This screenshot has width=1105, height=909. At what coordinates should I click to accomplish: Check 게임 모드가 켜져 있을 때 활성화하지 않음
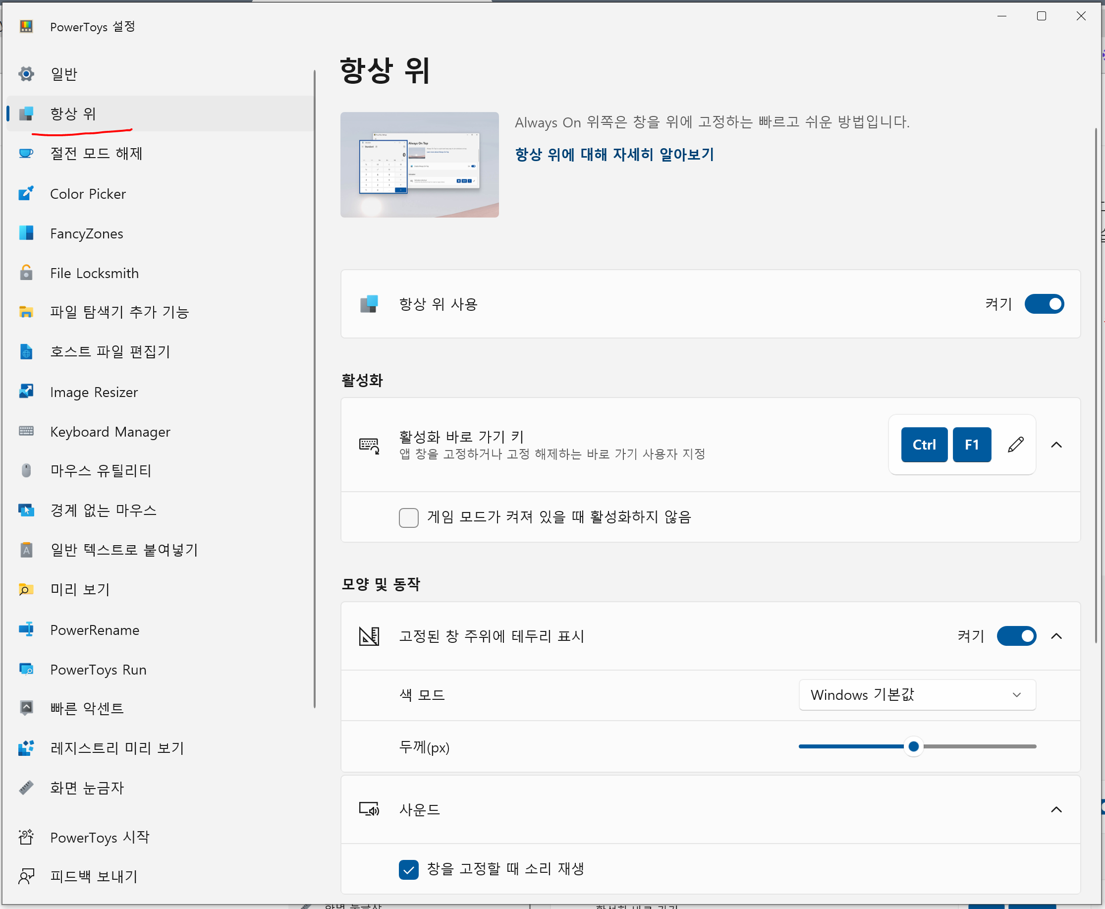click(408, 517)
